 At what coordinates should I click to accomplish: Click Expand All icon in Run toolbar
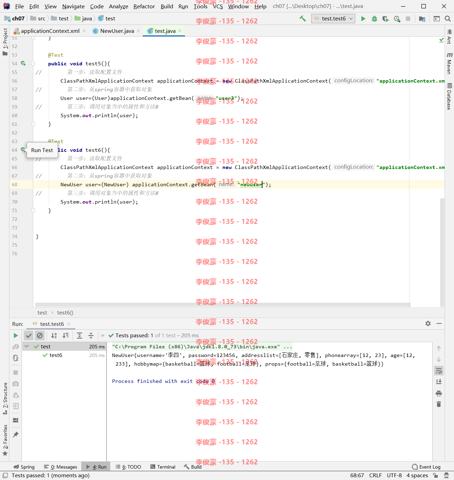pyautogui.click(x=80, y=336)
